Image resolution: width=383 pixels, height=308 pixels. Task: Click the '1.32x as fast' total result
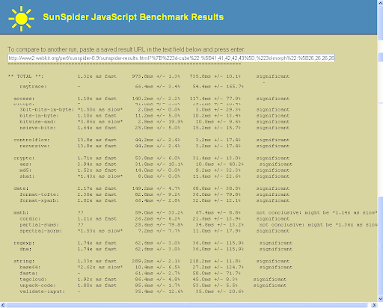tap(96, 76)
